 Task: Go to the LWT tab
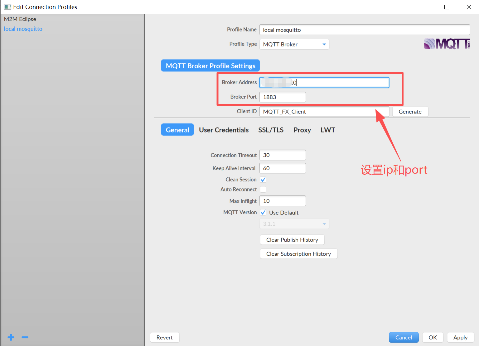point(328,130)
